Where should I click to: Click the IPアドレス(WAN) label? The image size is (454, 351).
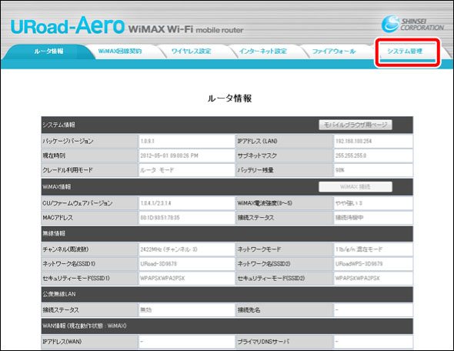coord(62,342)
